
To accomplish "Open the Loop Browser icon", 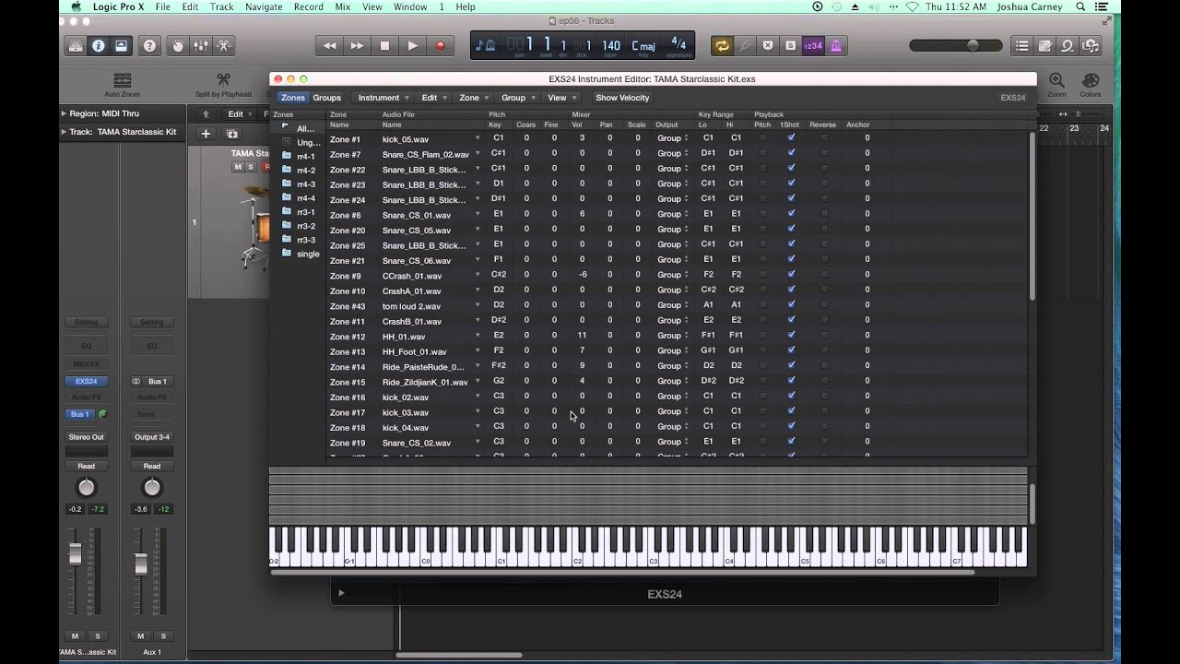I will click(1068, 45).
